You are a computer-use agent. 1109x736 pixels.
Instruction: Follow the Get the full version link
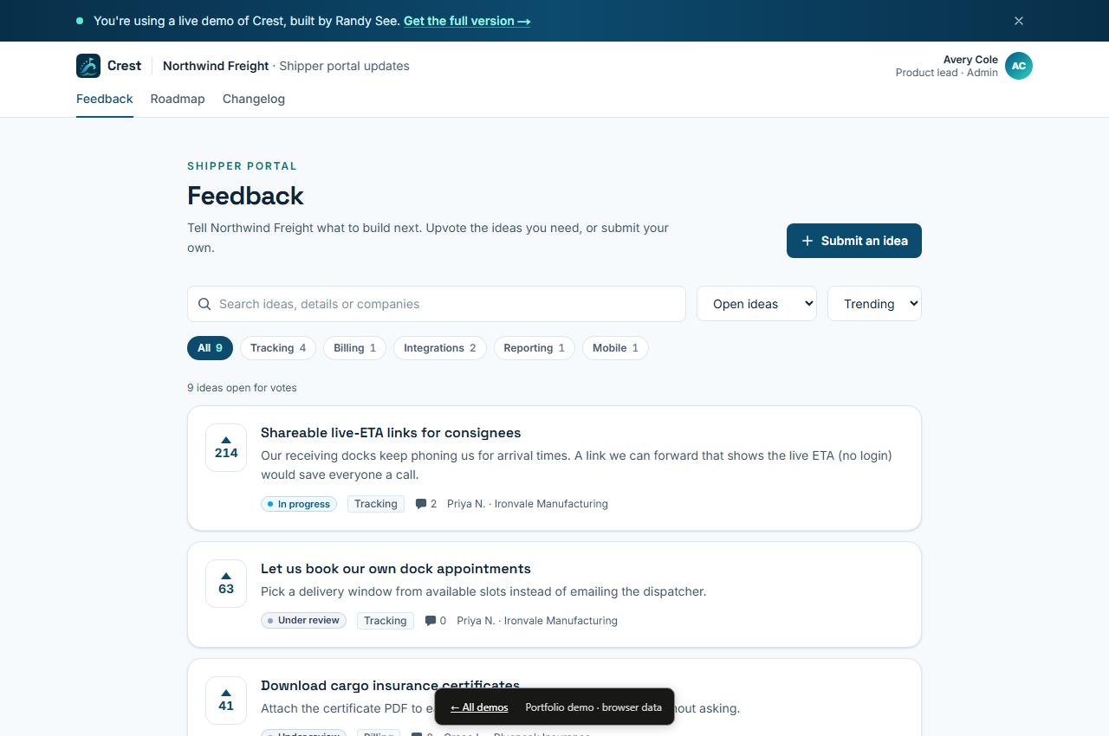(x=467, y=21)
